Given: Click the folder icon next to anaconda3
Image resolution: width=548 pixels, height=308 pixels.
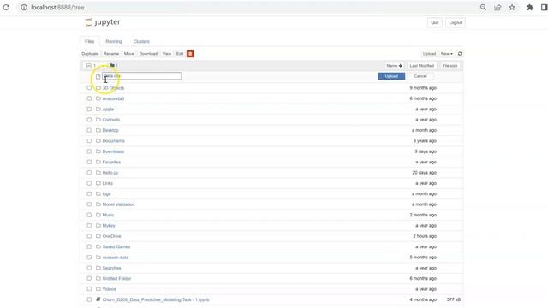Looking at the screenshot, I should pyautogui.click(x=98, y=98).
